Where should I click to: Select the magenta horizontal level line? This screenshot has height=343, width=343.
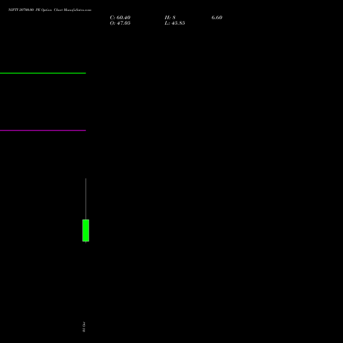tap(43, 130)
